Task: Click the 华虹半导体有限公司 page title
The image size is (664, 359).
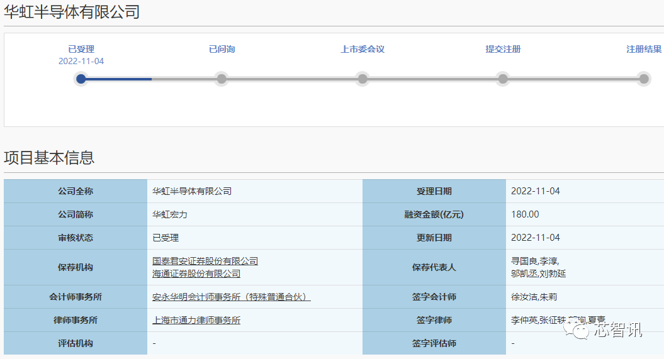Action: [x=72, y=11]
